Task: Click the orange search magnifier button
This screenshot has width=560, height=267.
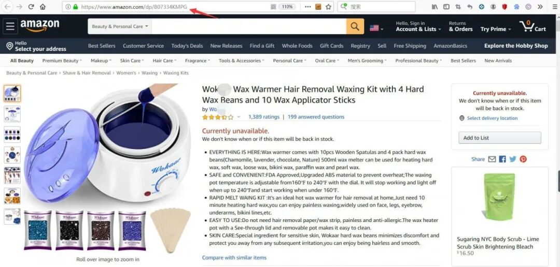Action: tap(355, 26)
